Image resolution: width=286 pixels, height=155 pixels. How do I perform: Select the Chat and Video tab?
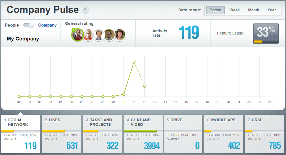[143, 134]
